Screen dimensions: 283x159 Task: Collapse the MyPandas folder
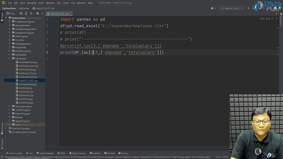tap(9, 58)
